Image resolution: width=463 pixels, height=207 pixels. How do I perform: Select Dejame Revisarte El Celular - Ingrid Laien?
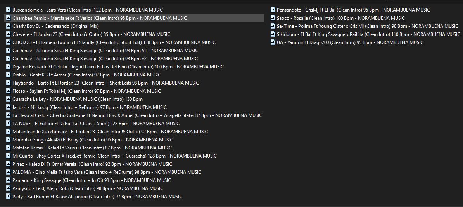click(118, 67)
